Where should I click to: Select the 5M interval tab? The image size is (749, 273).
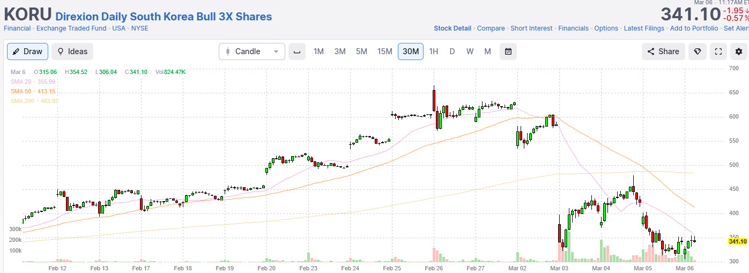[361, 51]
